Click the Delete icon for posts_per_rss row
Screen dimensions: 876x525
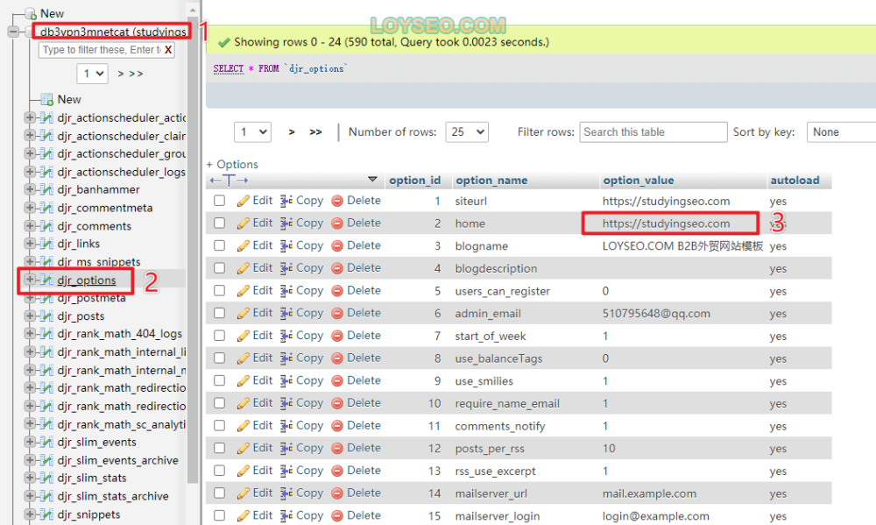point(337,449)
